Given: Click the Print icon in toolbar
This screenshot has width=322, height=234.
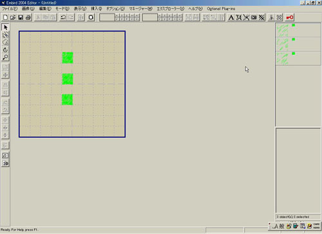Looking at the screenshot, I should tap(28, 17).
